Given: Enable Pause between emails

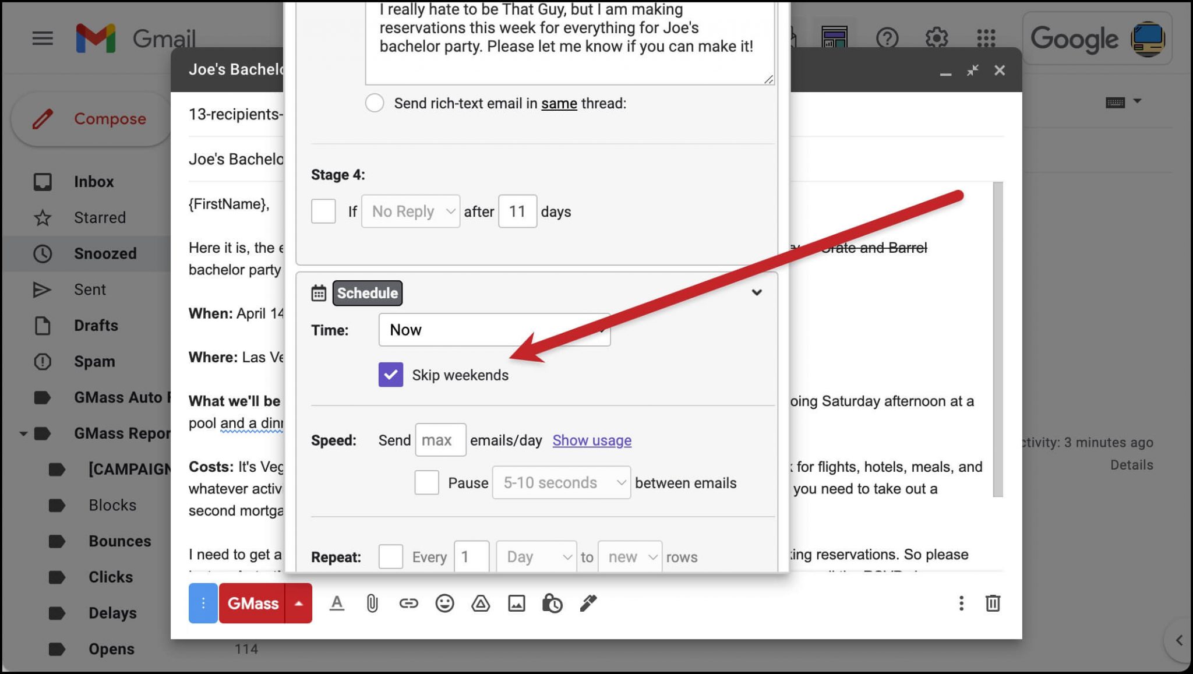Looking at the screenshot, I should pyautogui.click(x=426, y=482).
